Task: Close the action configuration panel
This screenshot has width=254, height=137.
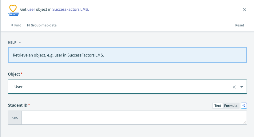Action: tap(244, 10)
